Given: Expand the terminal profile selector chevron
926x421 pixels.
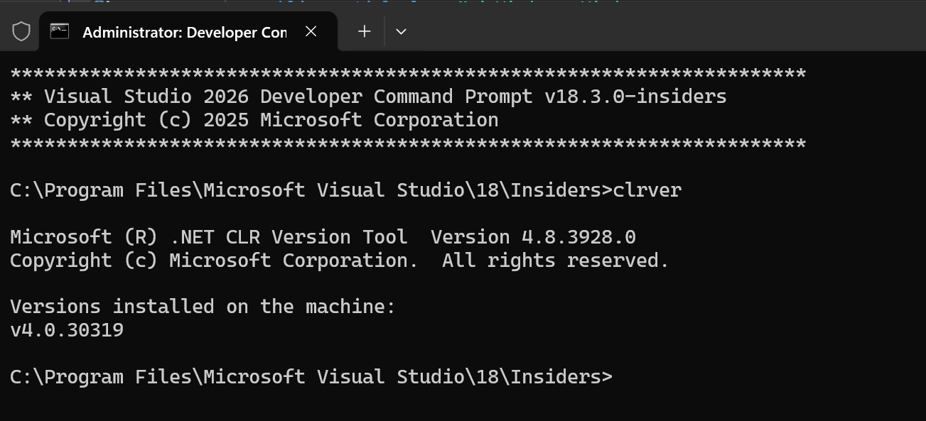Looking at the screenshot, I should click(400, 31).
